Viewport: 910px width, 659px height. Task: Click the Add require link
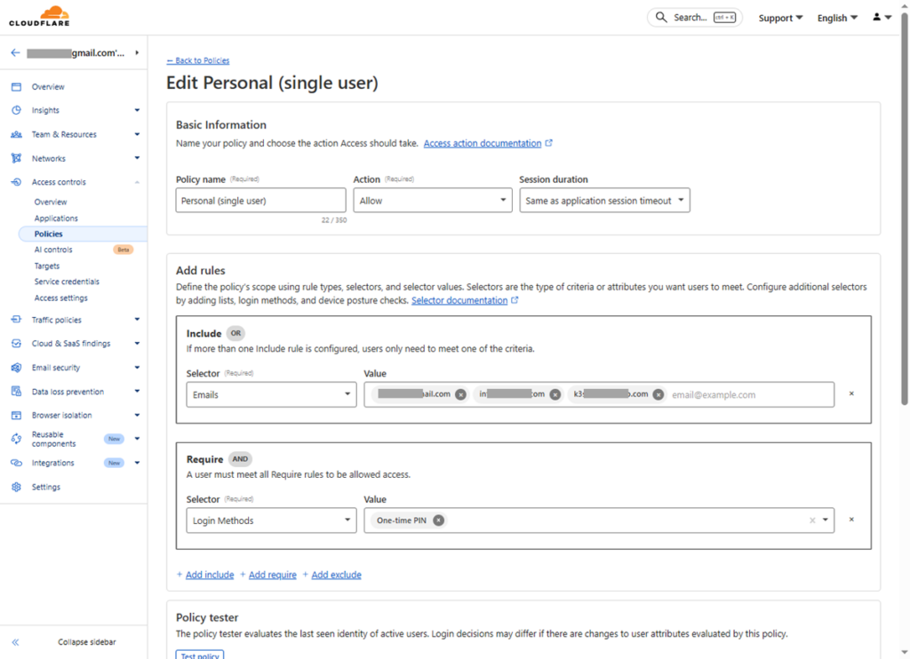click(272, 576)
